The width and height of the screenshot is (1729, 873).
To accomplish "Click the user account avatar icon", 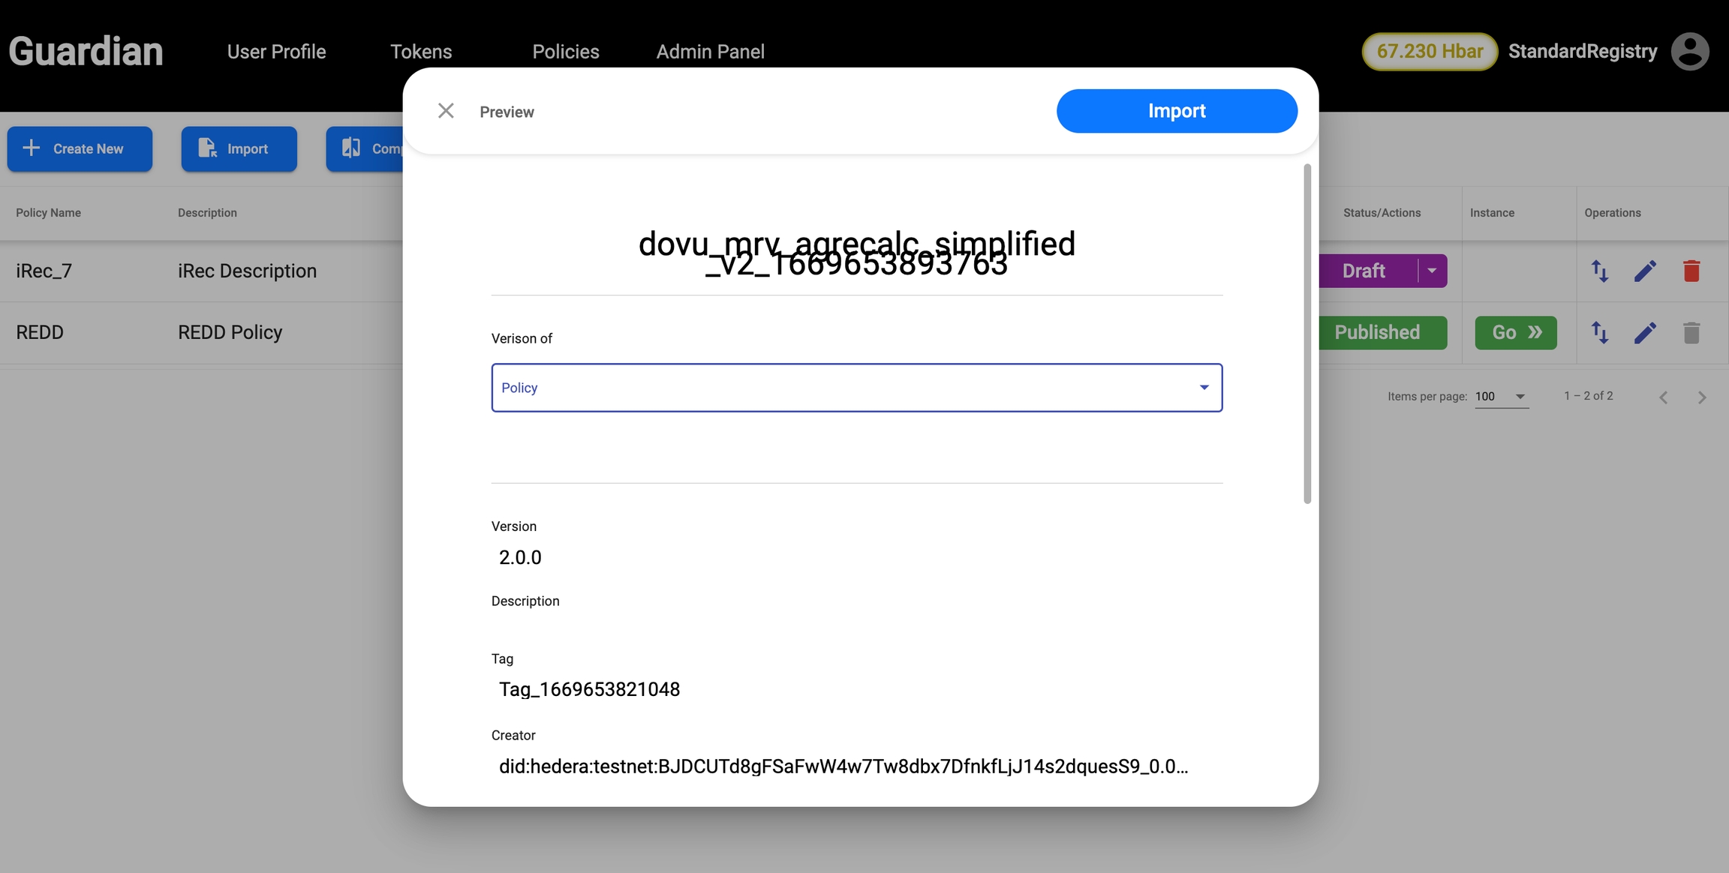I will click(x=1690, y=51).
